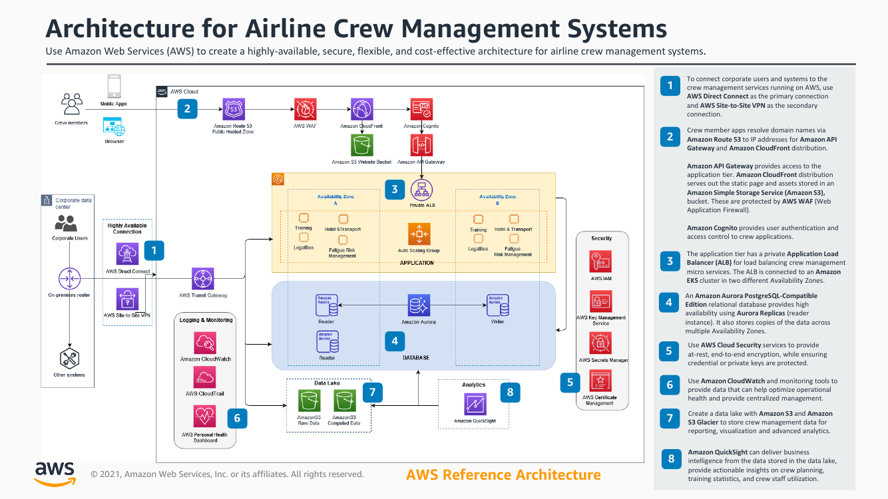Select the AmazonS3 Computed Data bucket icon

pyautogui.click(x=345, y=401)
